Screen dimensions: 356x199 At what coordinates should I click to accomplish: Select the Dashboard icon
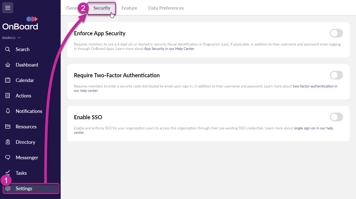point(27,65)
